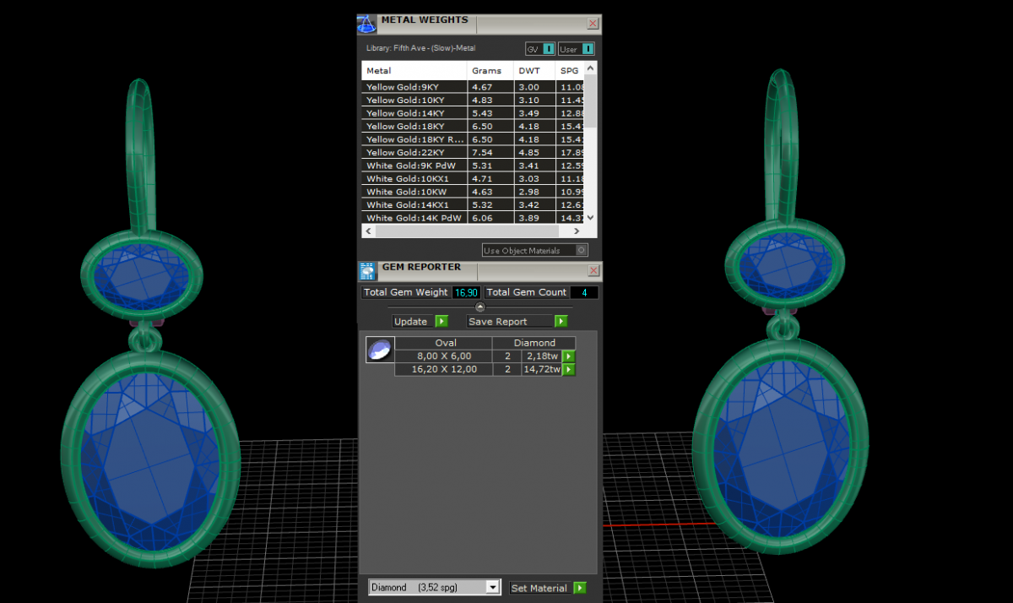
Task: Click the Metal Weights panel icon
Action: pos(367,24)
